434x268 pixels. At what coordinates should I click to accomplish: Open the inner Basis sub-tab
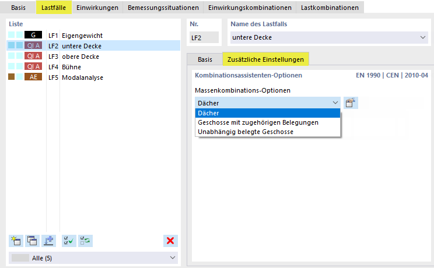coord(205,59)
